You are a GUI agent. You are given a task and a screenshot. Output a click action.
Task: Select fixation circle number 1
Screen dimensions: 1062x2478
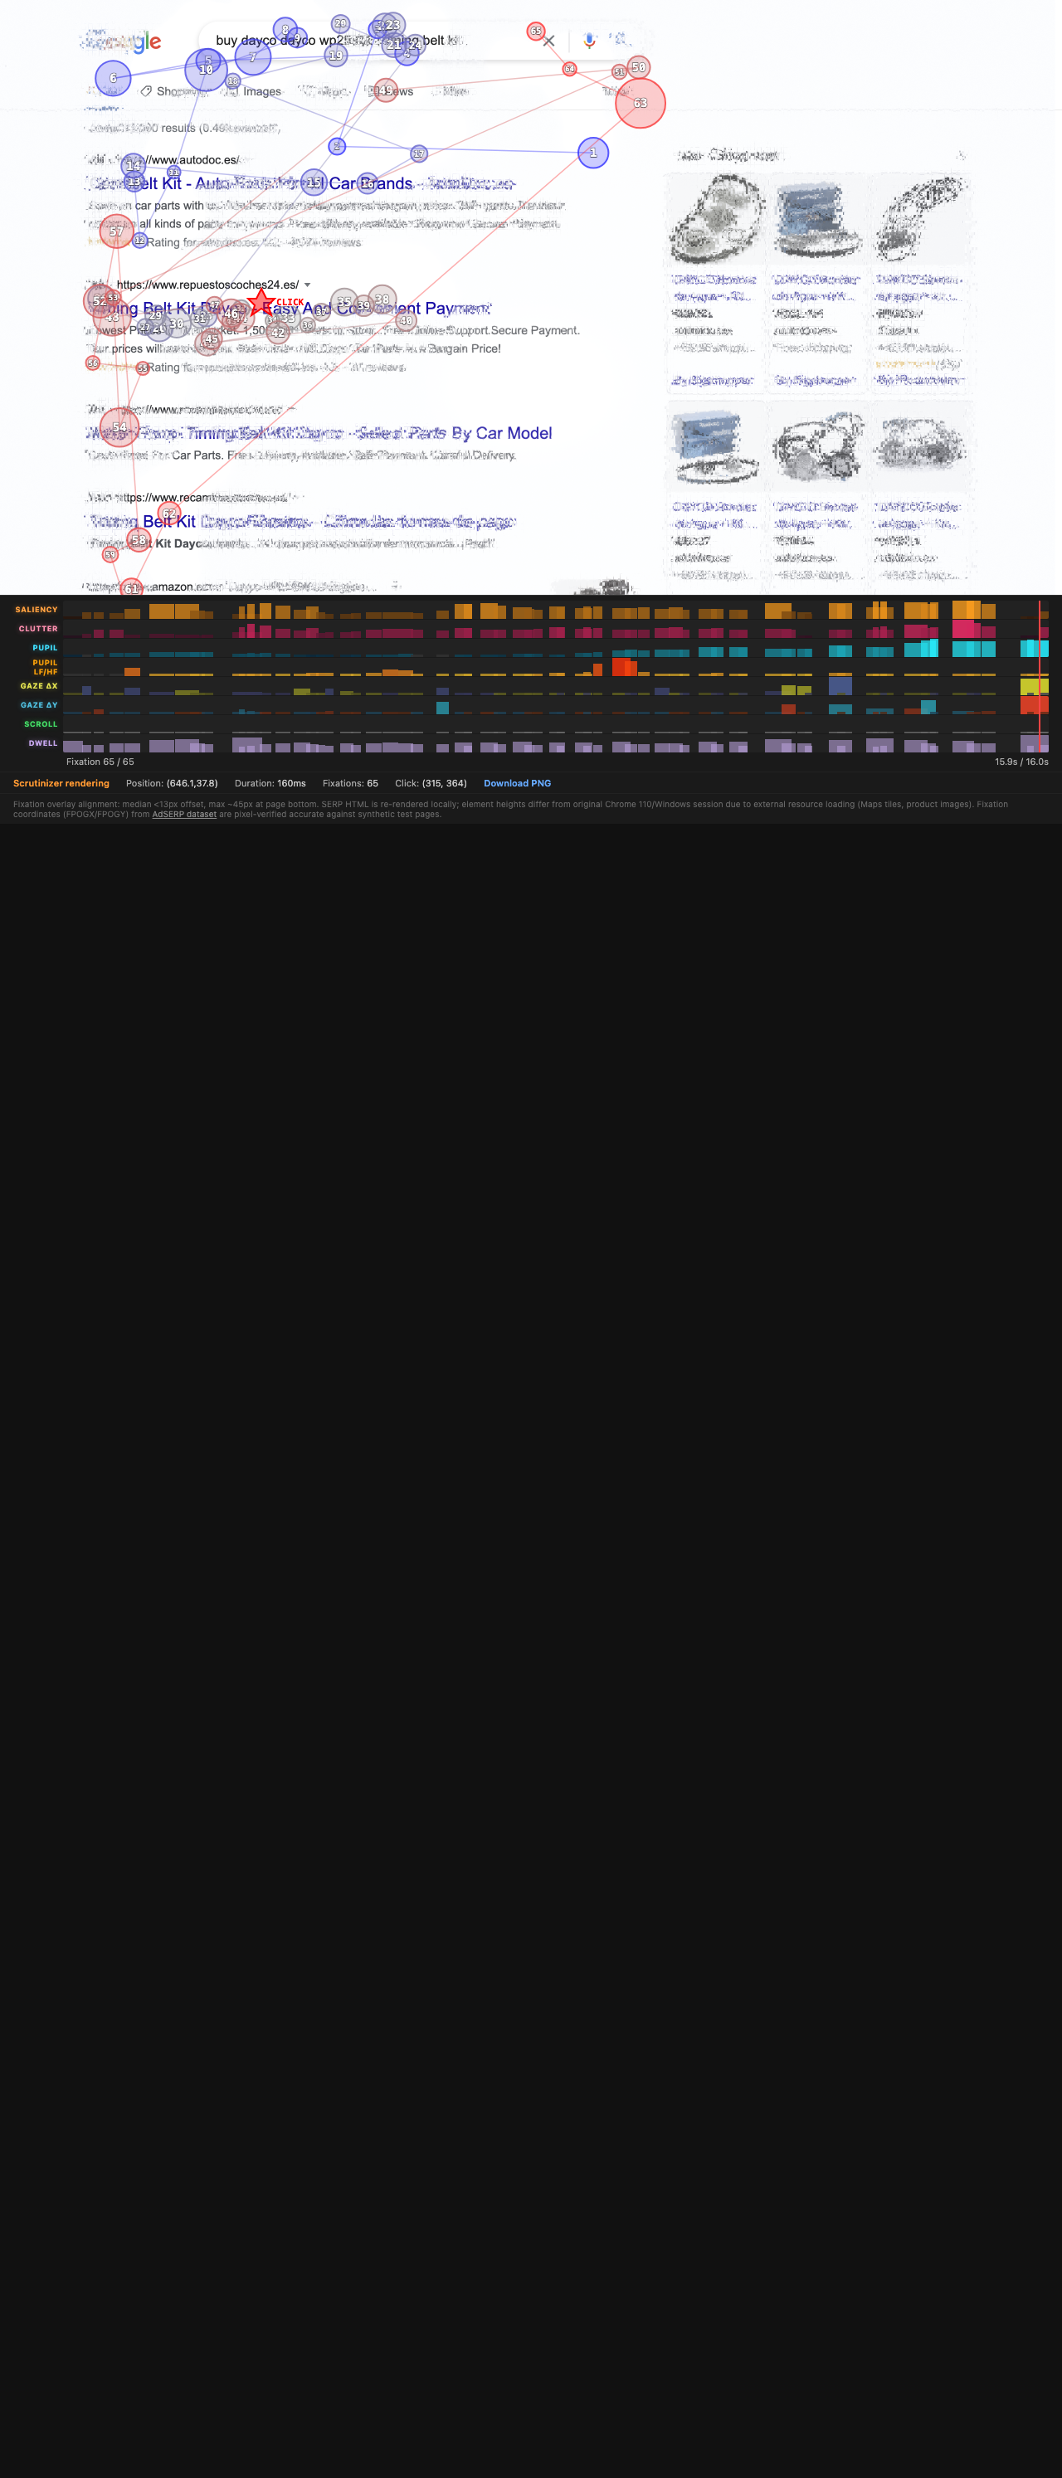point(592,153)
